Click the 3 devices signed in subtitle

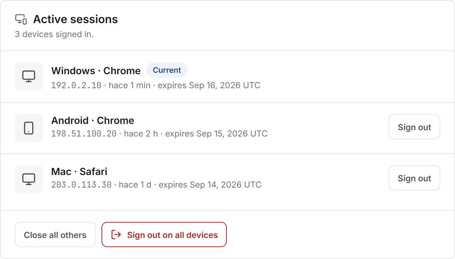point(54,34)
